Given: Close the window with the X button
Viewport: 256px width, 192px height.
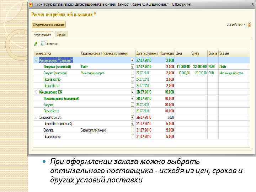Looking at the screenshot, I should click(252, 4).
